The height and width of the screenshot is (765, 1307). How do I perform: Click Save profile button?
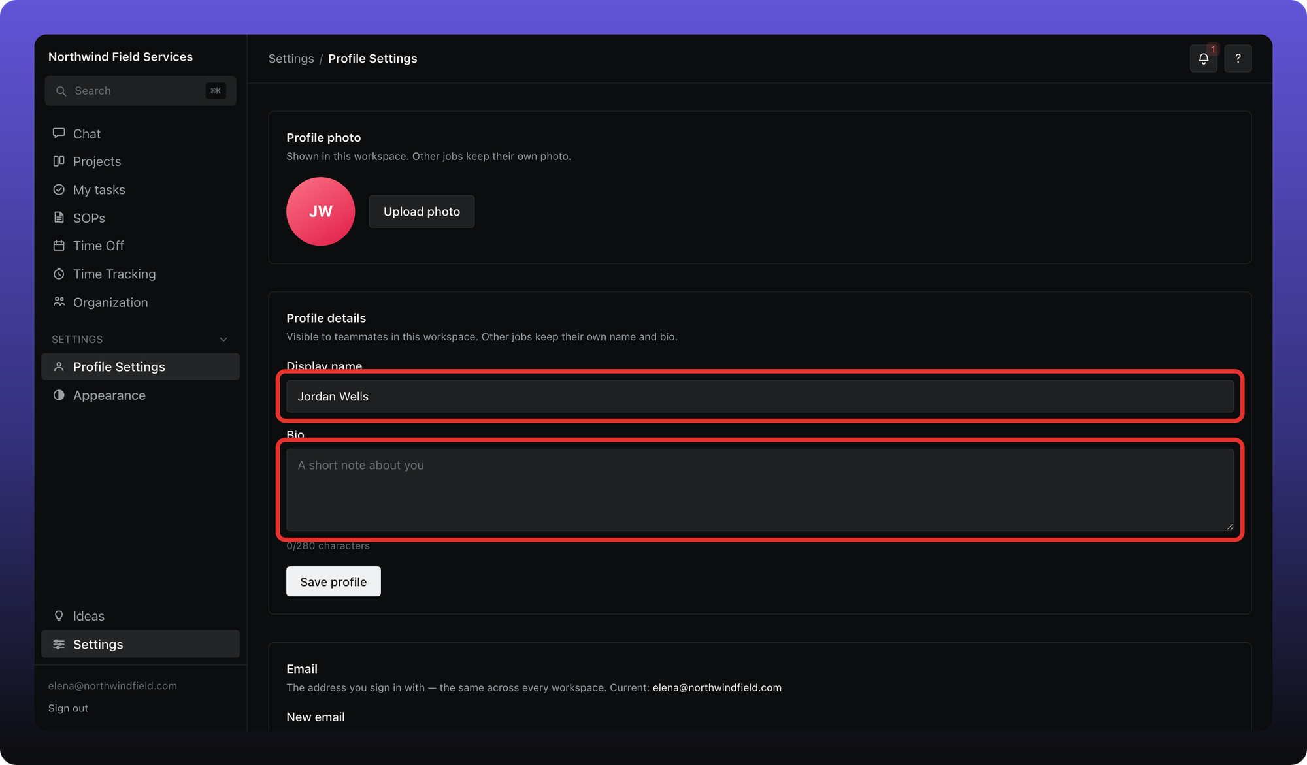[x=333, y=581]
